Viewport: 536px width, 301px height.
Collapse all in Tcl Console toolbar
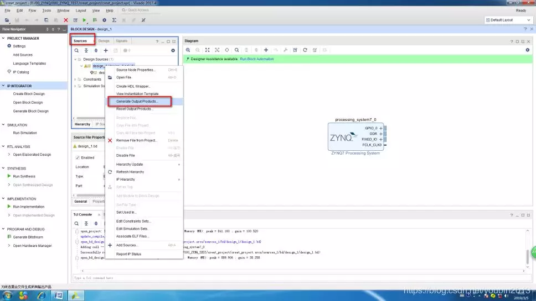pyautogui.click(x=86, y=224)
